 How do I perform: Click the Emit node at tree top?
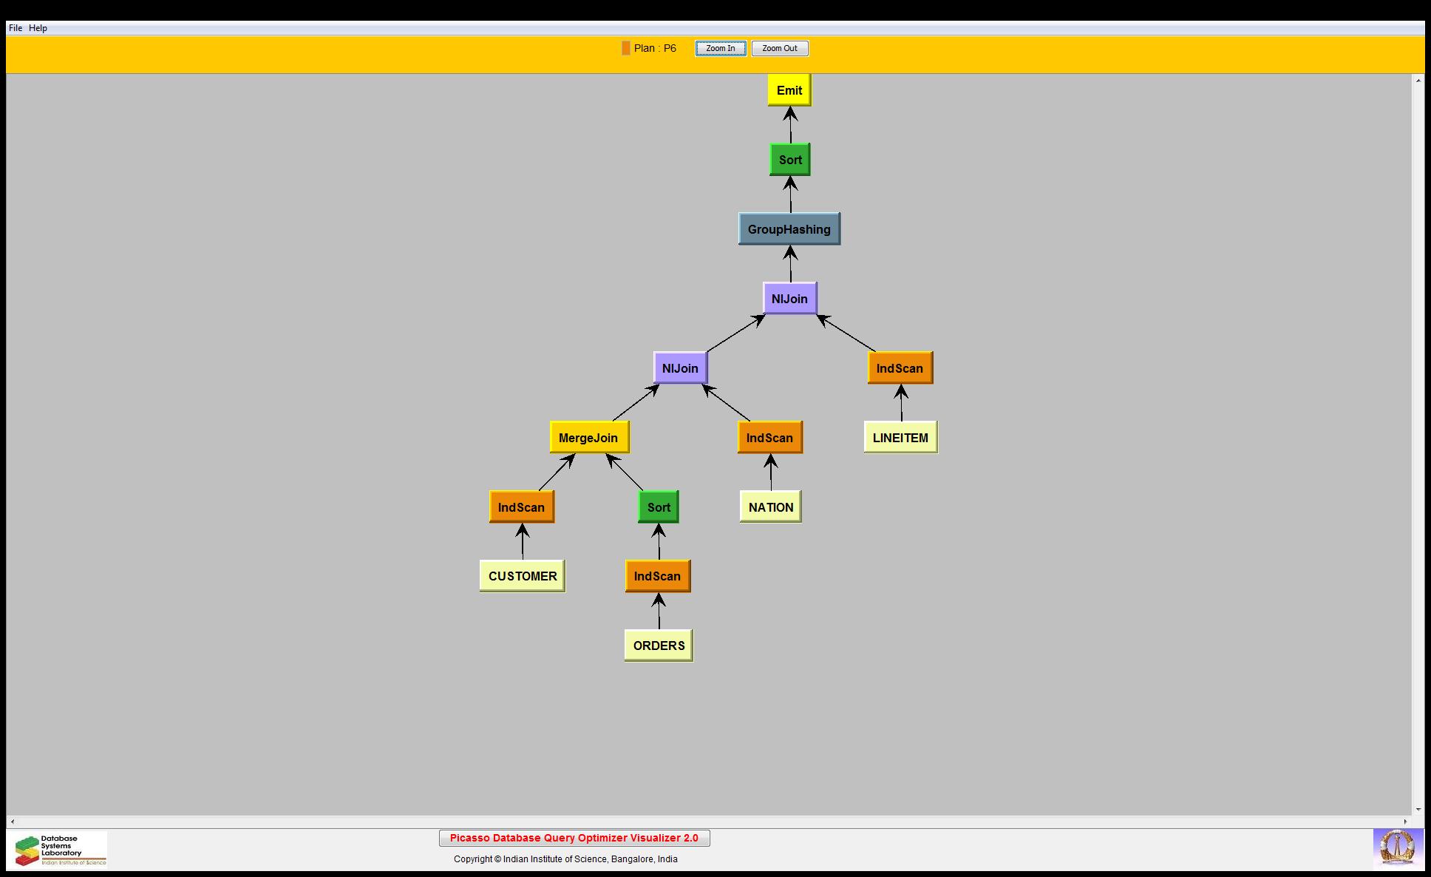(x=789, y=90)
